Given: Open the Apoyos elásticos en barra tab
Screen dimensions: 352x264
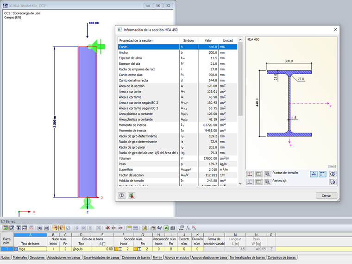Looking at the screenshot, I should tap(209, 258).
